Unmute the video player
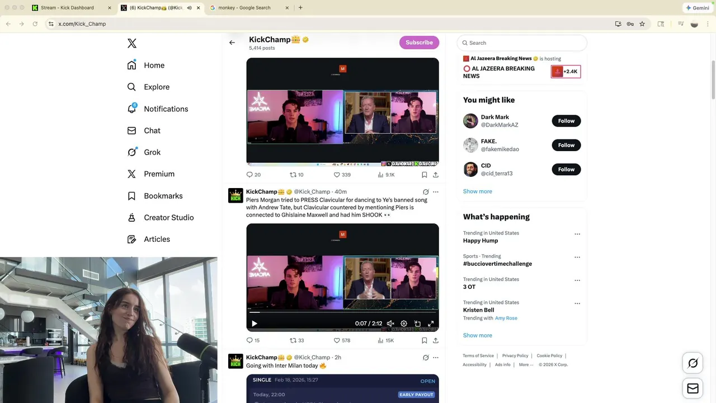716x403 pixels. 390,324
